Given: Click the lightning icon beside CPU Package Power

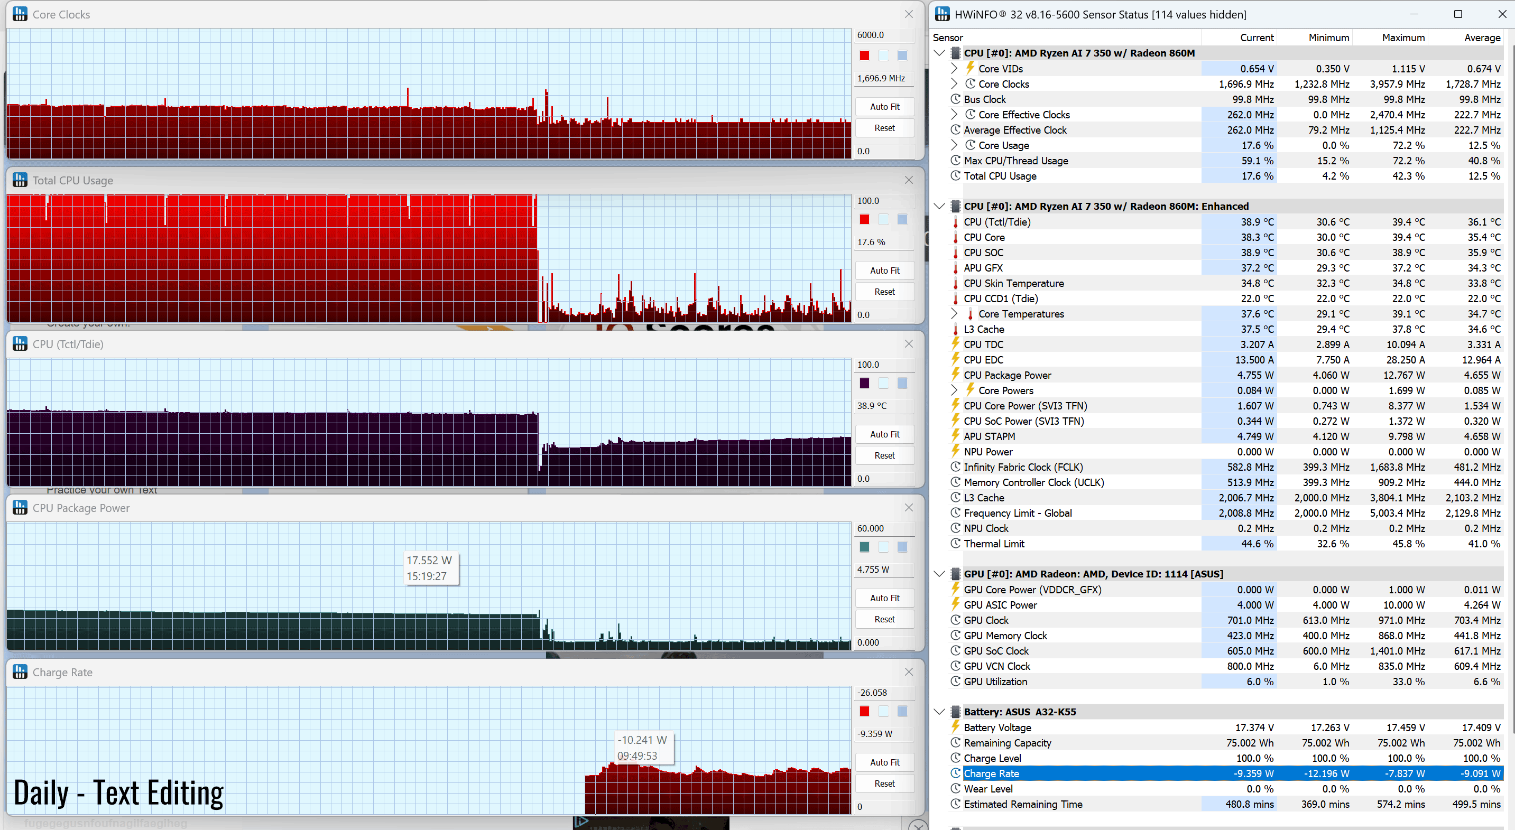Looking at the screenshot, I should pyautogui.click(x=956, y=375).
